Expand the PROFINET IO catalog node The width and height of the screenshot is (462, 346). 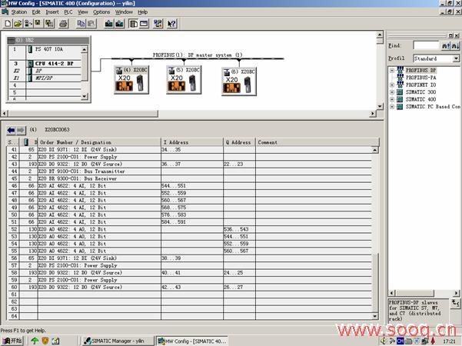click(x=392, y=85)
